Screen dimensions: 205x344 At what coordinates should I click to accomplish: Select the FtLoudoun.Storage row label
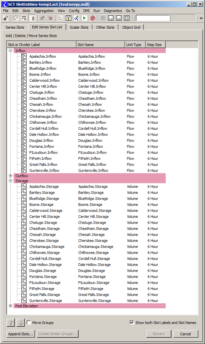(45, 283)
